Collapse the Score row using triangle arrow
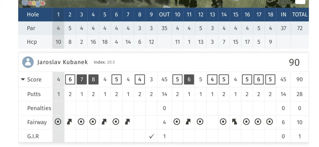This screenshot has height=147, width=319. (23, 80)
